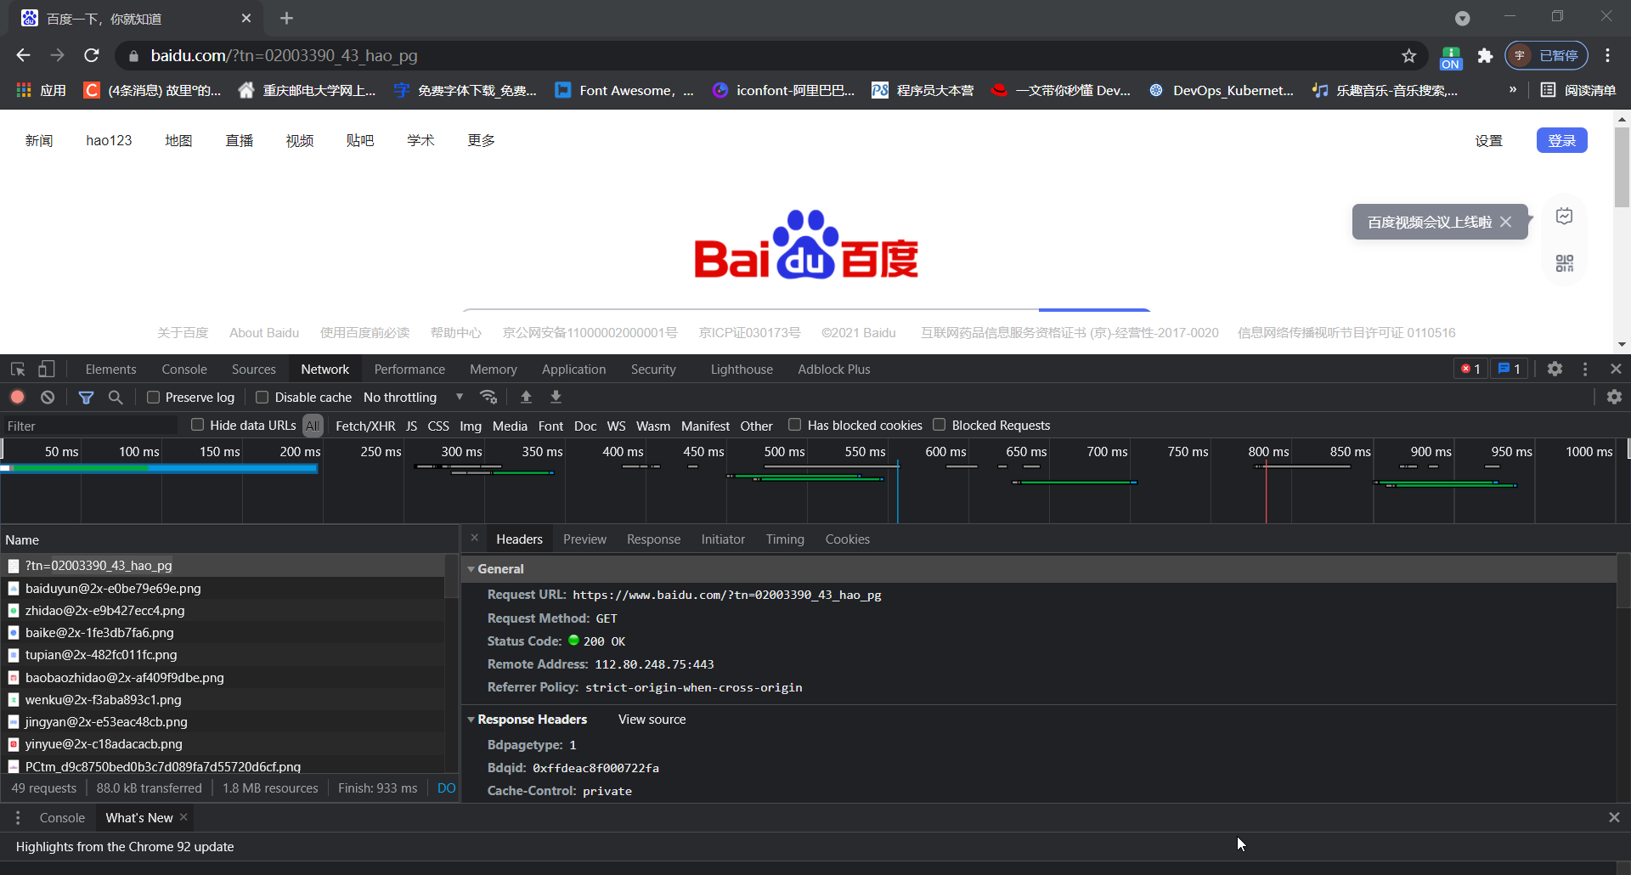Open the Performance panel
Image resolution: width=1631 pixels, height=875 pixels.
point(409,369)
